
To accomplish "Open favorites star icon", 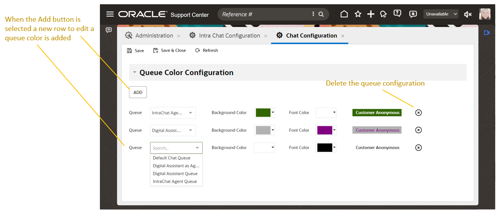I will pyautogui.click(x=358, y=14).
